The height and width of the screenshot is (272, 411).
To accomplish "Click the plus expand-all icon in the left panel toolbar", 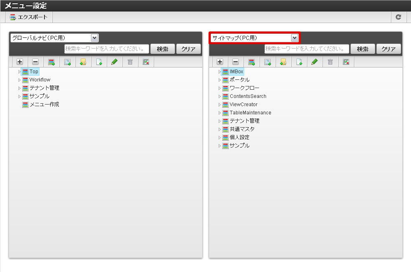I will pyautogui.click(x=20, y=62).
